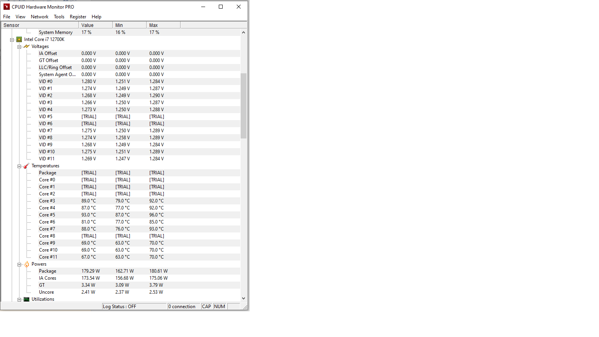
Task: Click the CAP indicator in status bar
Action: coord(207,307)
